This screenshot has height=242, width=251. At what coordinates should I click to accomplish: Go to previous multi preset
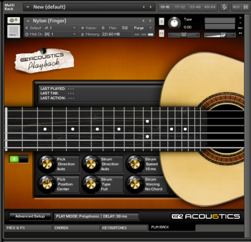click(143, 7)
